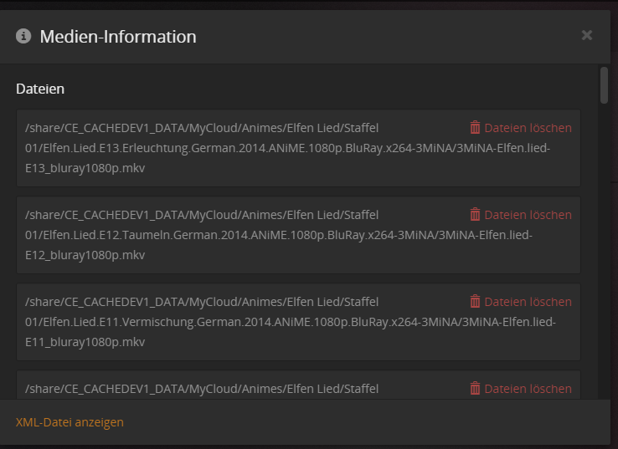Screen dimensions: 618x449
Task: Close the Medien-Information dialog
Action: 586,35
